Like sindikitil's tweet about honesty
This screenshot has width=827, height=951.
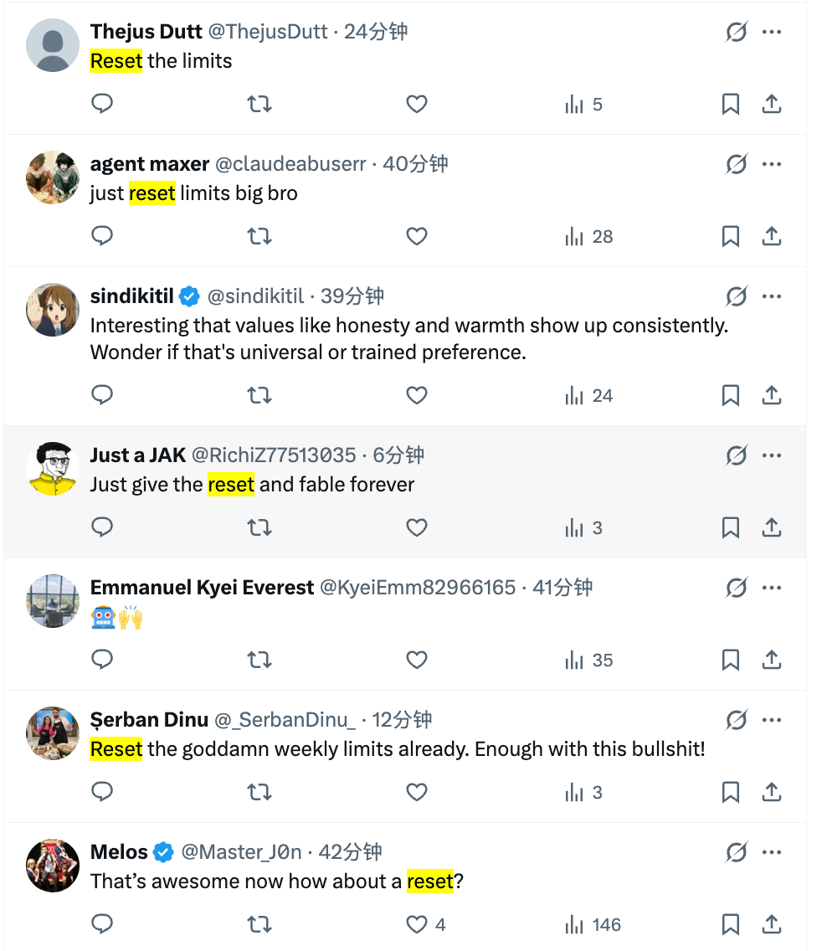tap(417, 395)
